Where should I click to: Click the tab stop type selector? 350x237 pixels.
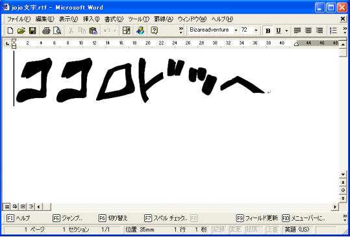[x=7, y=44]
